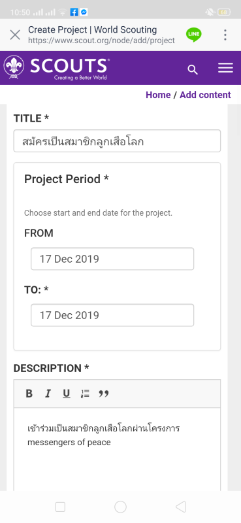Open page in LINE app icon
The width and height of the screenshot is (241, 523).
(x=194, y=35)
